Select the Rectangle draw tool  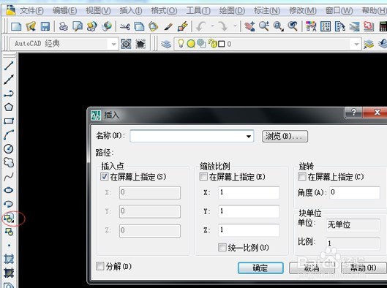(9, 121)
